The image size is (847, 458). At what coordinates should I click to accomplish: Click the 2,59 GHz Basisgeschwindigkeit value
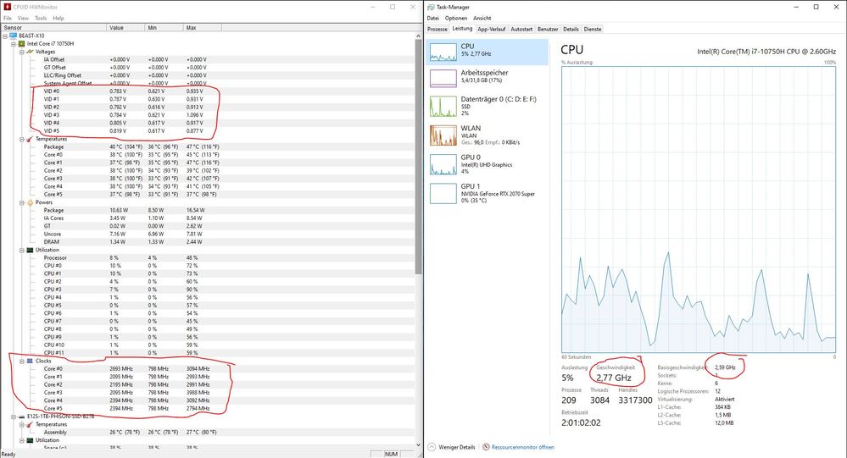[725, 367]
